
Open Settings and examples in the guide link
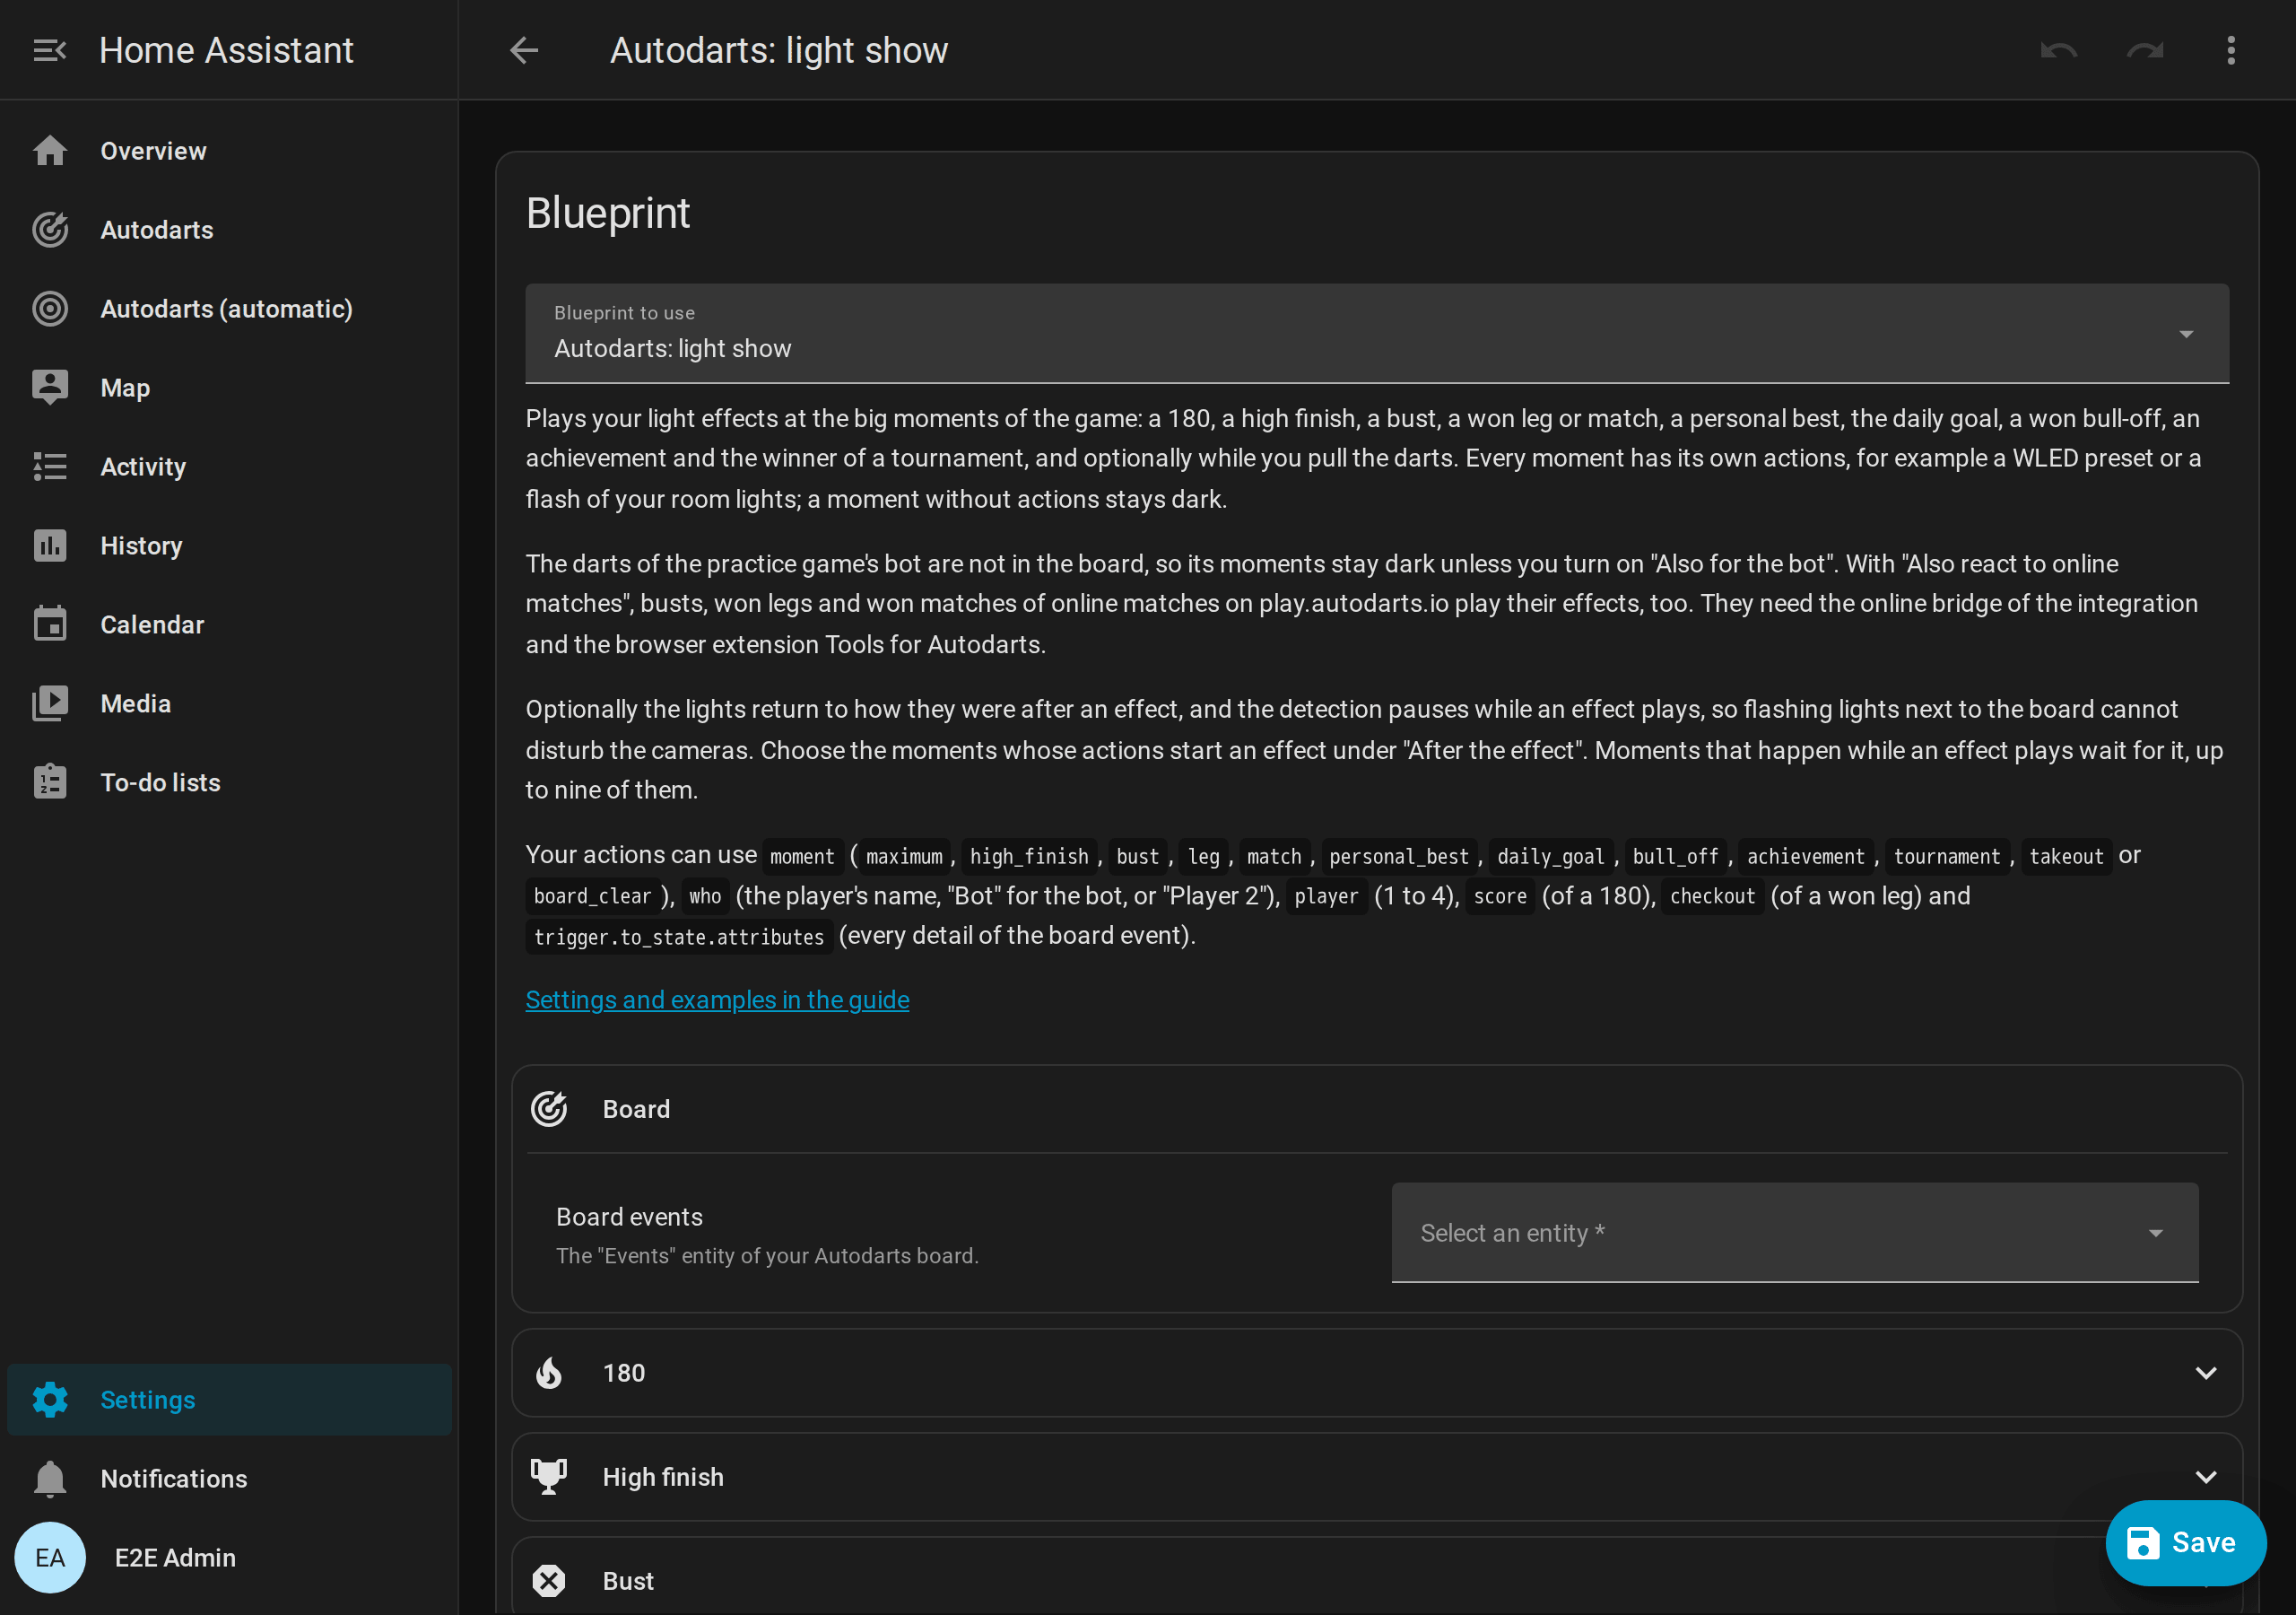[717, 1000]
